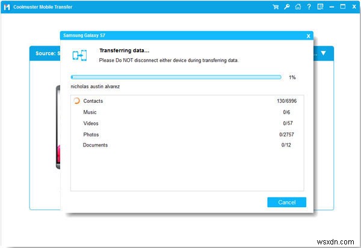Select the Music row

[x=187, y=112]
